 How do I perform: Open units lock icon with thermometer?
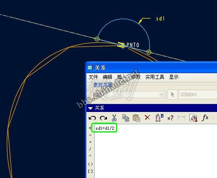coord(193,118)
